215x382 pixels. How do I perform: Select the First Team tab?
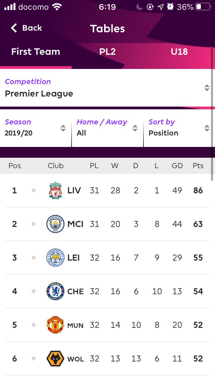36,52
